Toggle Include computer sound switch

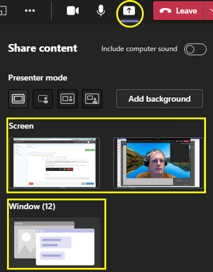[x=195, y=49]
